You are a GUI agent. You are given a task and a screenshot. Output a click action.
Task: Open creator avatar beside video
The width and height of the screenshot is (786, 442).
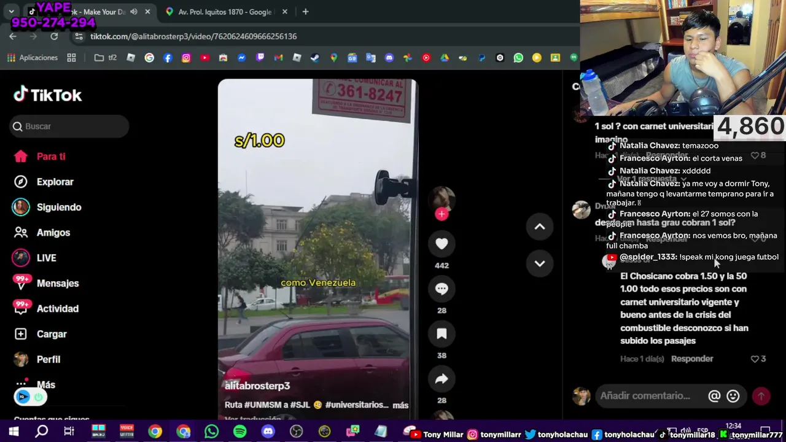pyautogui.click(x=442, y=199)
